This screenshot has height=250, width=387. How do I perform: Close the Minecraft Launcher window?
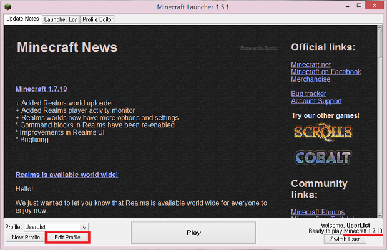375,6
